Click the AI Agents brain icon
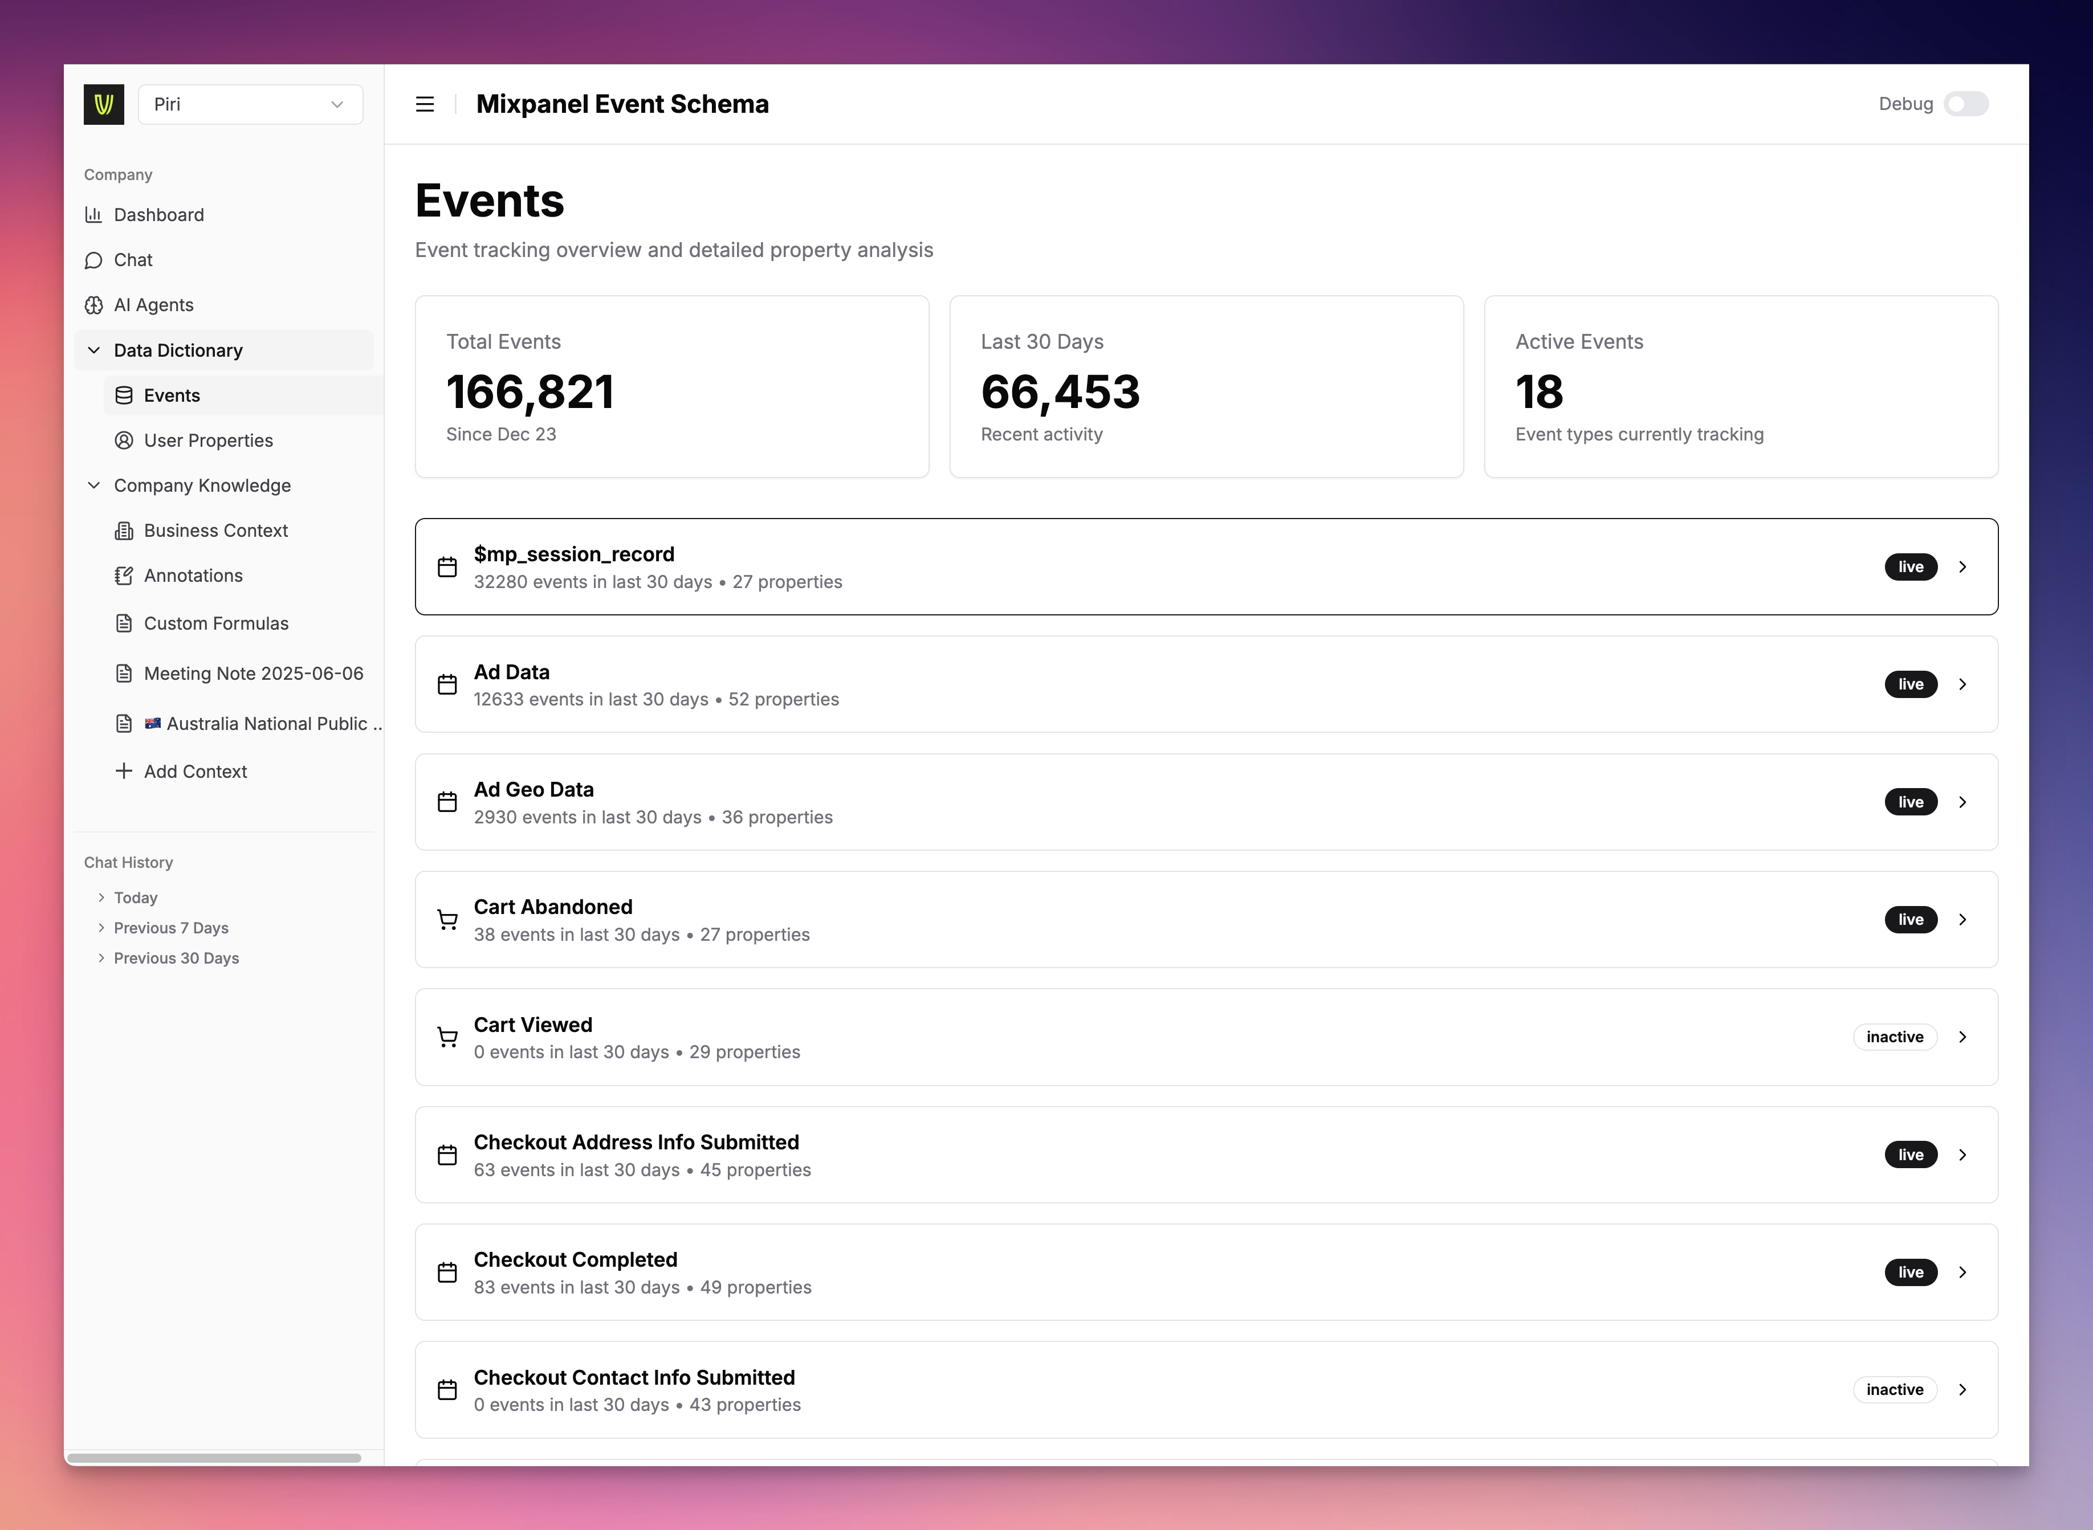The width and height of the screenshot is (2093, 1530). pos(93,305)
